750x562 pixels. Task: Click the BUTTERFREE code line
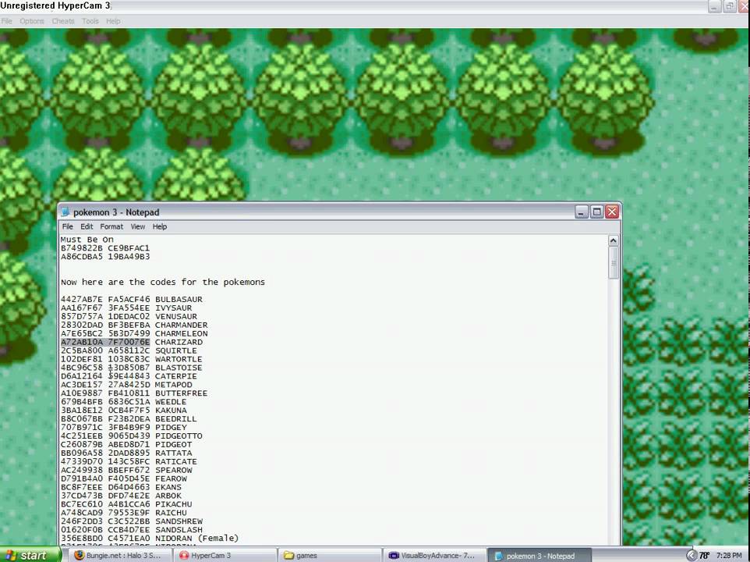(134, 393)
